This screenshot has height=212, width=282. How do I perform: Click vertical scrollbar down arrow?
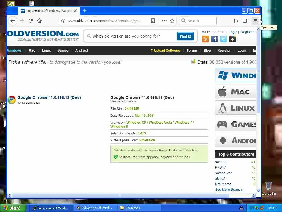click(258, 190)
